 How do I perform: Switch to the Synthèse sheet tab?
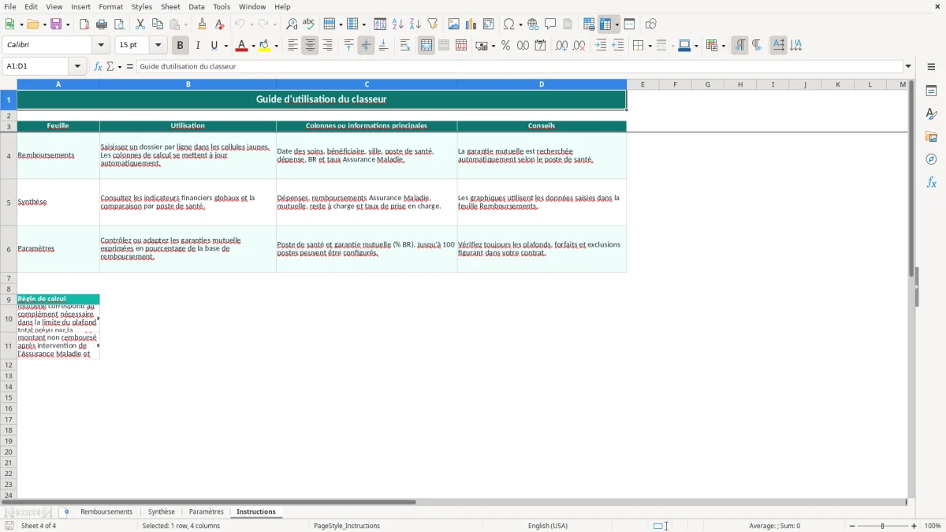(x=162, y=512)
